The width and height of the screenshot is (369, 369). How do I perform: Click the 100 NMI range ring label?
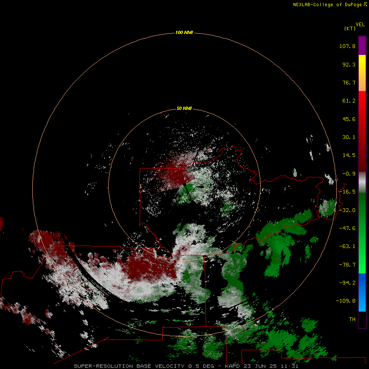point(184,32)
